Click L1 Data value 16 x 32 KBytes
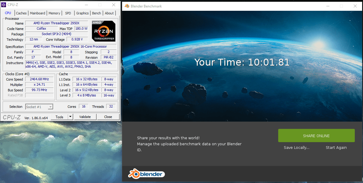363x183 pixels. coord(86,79)
